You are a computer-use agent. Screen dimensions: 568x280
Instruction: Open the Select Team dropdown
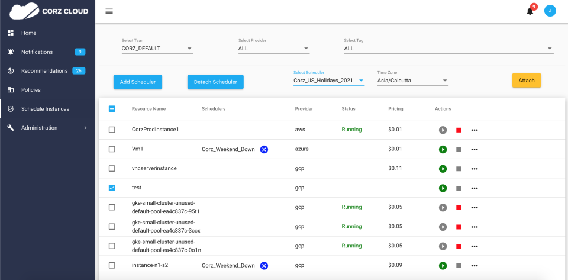[157, 49]
